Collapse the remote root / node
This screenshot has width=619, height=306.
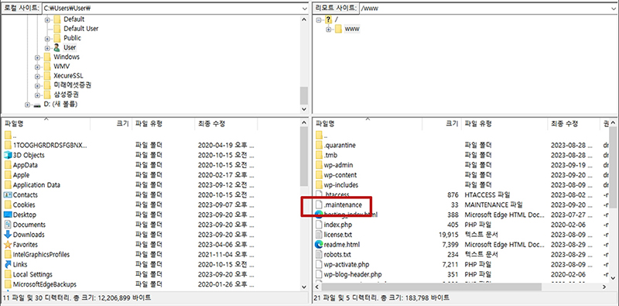tap(319, 20)
